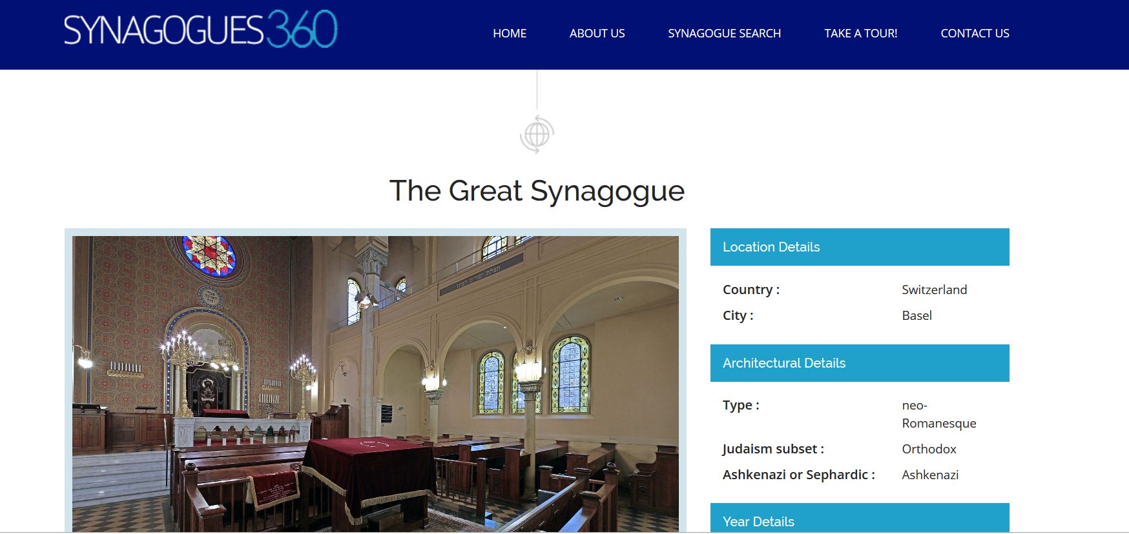
Task: Click the Country label
Action: pyautogui.click(x=751, y=290)
